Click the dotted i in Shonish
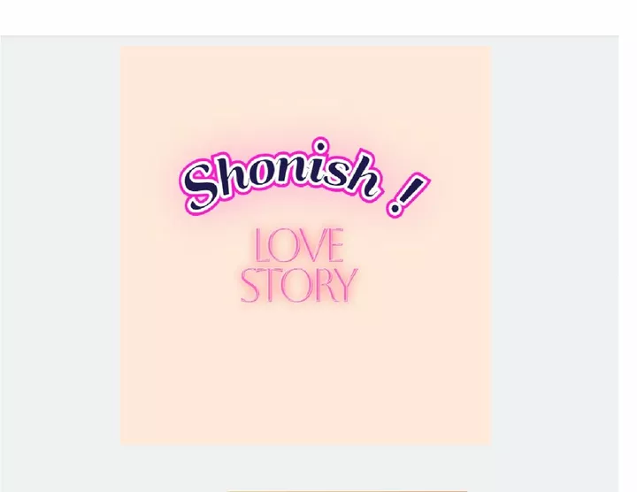The height and width of the screenshot is (492, 637). (321, 163)
